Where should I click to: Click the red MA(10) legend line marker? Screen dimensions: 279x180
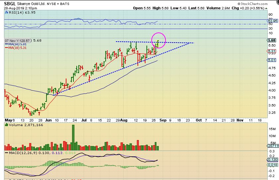(6, 48)
